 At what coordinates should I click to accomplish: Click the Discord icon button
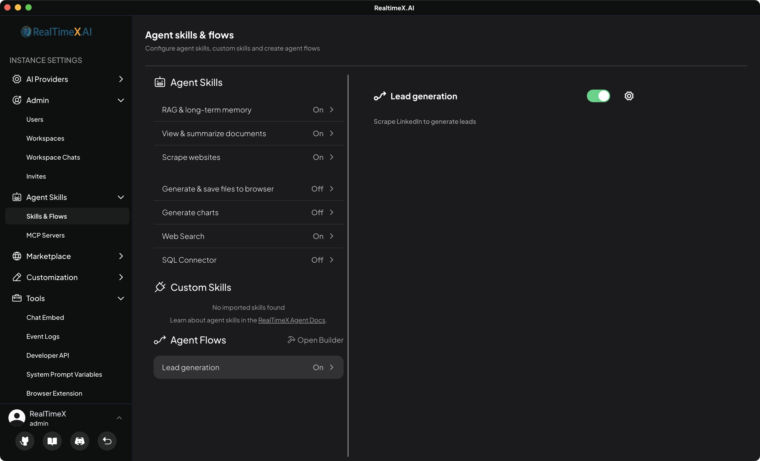point(80,441)
